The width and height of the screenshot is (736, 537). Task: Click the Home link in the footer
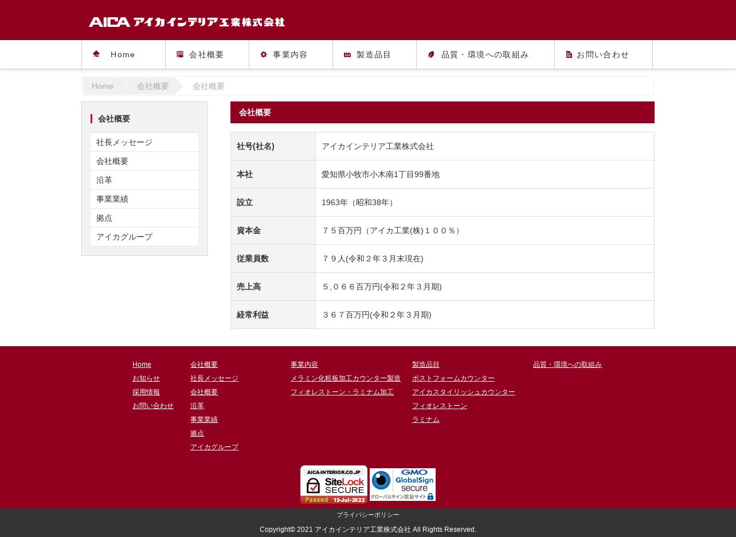tap(142, 364)
